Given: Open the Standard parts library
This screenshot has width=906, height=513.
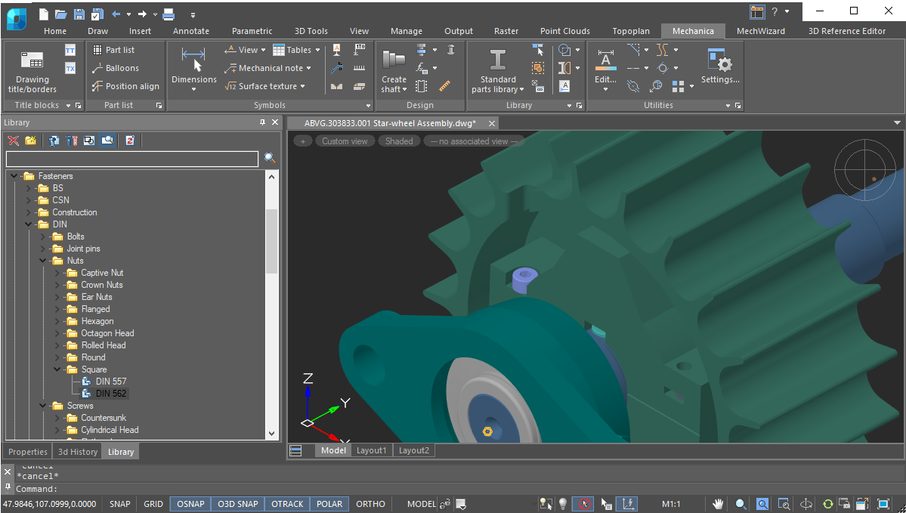Looking at the screenshot, I should pos(498,60).
